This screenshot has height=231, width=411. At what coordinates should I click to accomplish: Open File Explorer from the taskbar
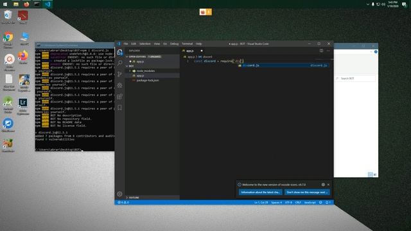pos(15,4)
